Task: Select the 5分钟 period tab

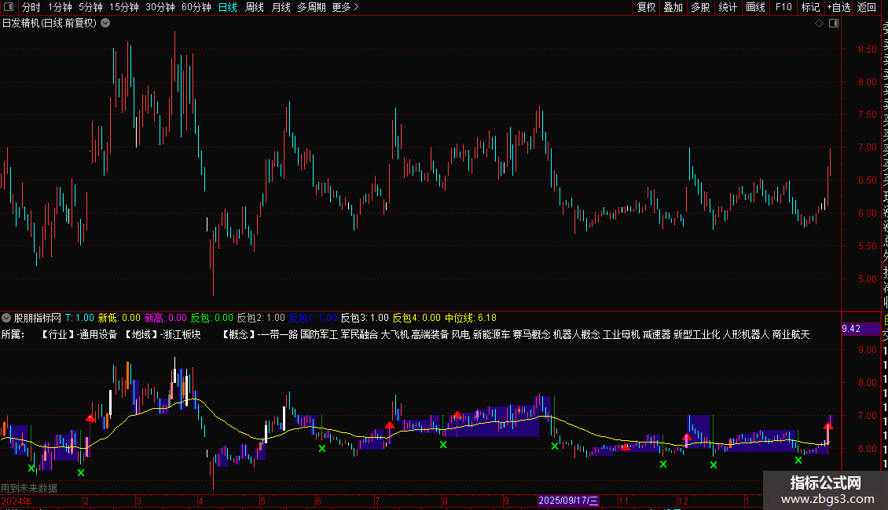Action: (x=90, y=7)
